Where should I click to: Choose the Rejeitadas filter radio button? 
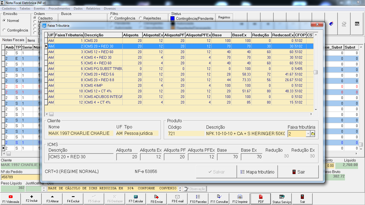[141, 18]
